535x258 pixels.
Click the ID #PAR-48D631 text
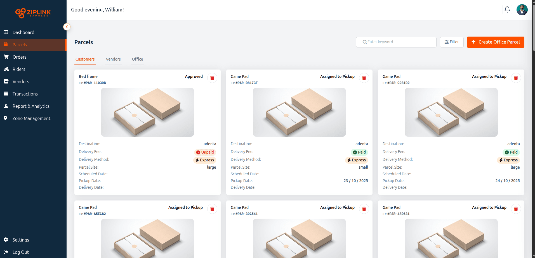[x=396, y=214]
